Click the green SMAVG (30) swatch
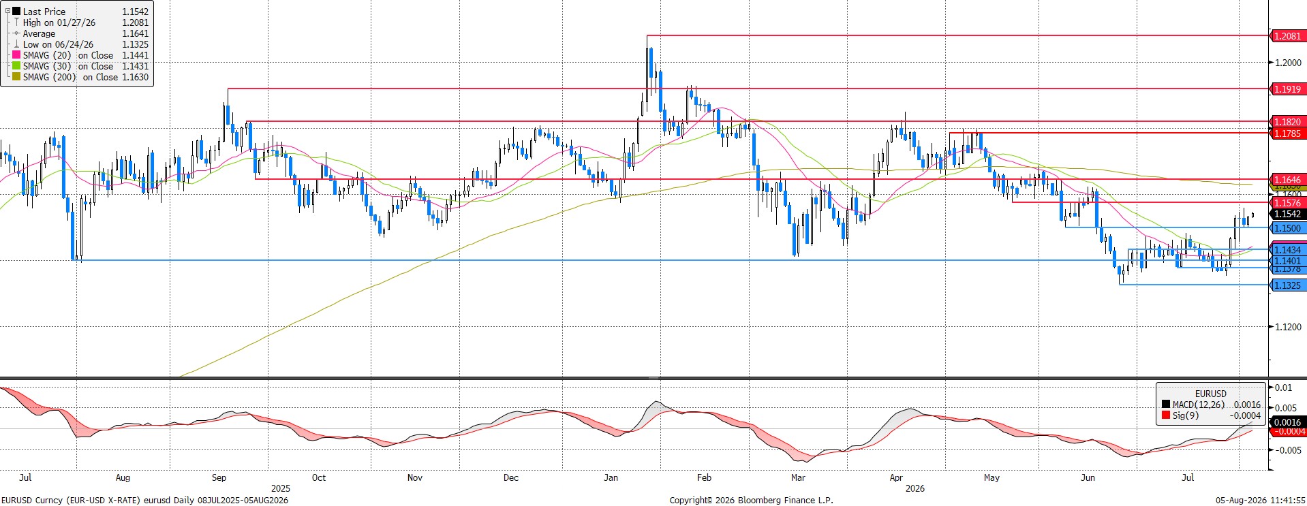Image resolution: width=1307 pixels, height=506 pixels. coord(16,66)
